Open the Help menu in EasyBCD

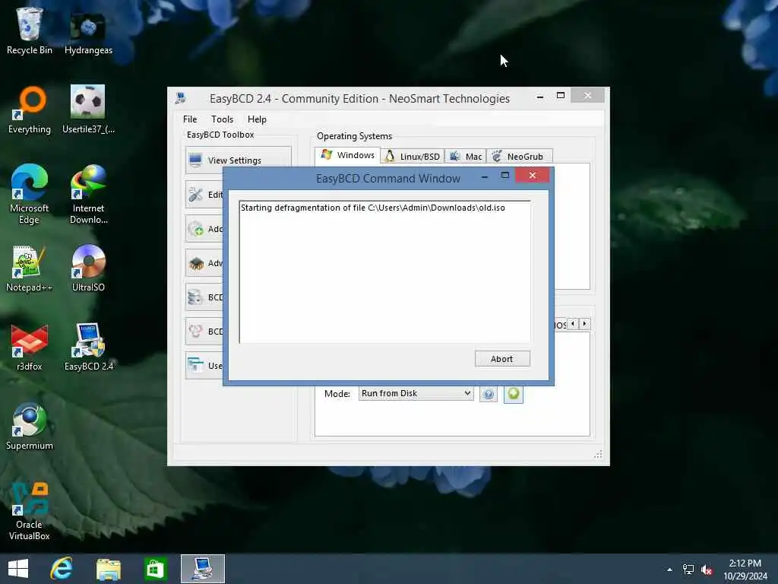[x=257, y=119]
